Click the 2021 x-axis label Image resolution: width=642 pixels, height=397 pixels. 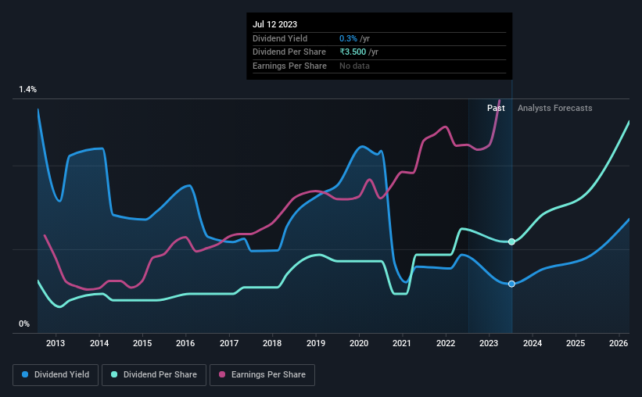click(402, 343)
